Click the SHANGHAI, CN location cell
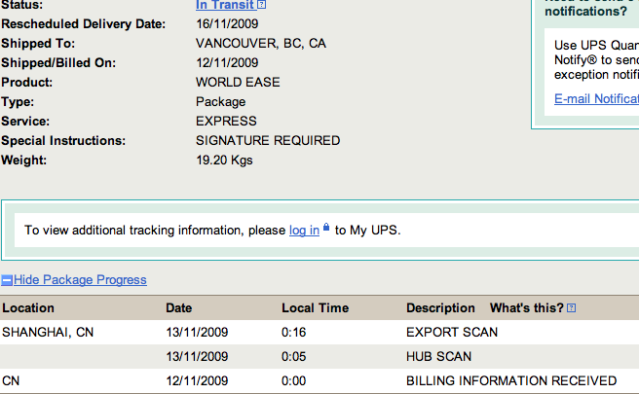The height and width of the screenshot is (394, 639). tap(48, 333)
